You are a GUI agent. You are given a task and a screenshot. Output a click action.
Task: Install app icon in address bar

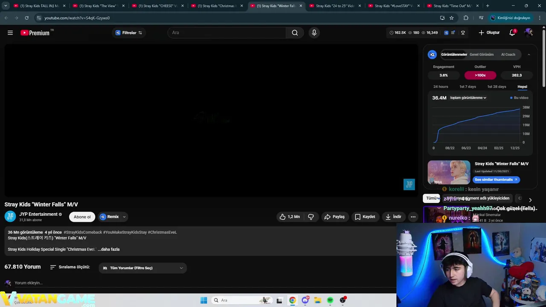[x=442, y=18]
